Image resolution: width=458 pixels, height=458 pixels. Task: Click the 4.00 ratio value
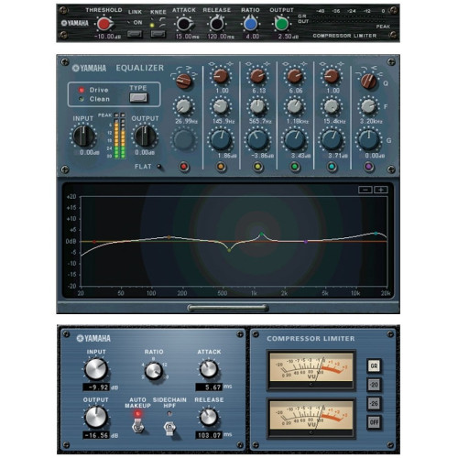click(253, 37)
